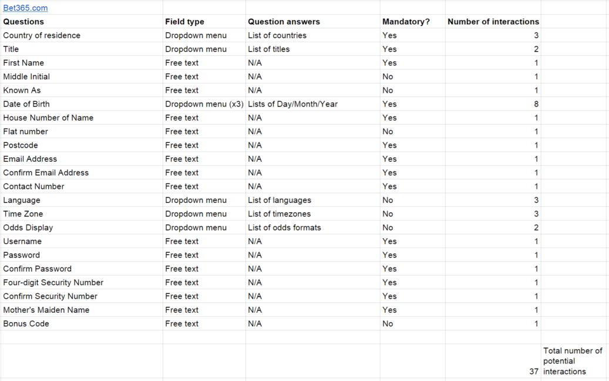Select the "List of odds formats" cell
609x381 pixels.
point(284,228)
